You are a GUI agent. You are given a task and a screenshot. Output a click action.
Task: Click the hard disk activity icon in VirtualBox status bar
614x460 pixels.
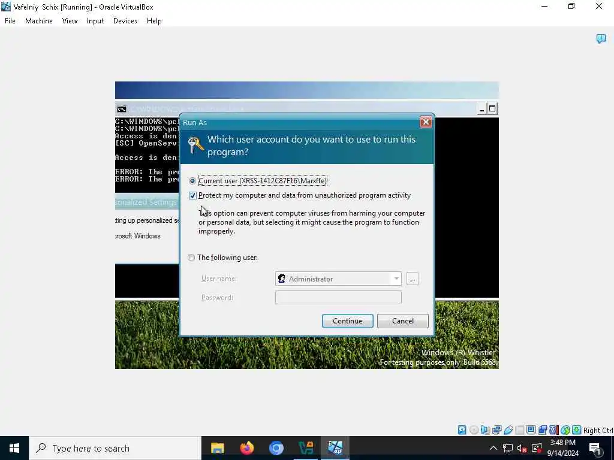pos(462,430)
